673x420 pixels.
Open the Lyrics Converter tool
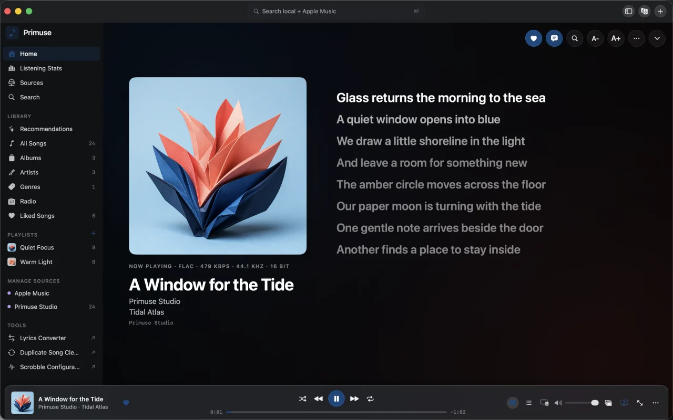tap(52, 338)
